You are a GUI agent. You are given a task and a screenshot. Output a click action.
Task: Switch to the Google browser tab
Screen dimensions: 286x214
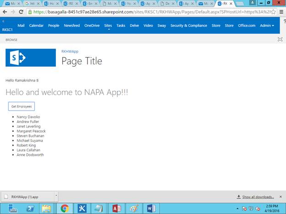pyautogui.click(x=33, y=4)
